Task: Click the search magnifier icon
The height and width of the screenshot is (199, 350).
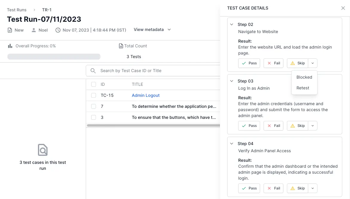Action: [x=93, y=71]
